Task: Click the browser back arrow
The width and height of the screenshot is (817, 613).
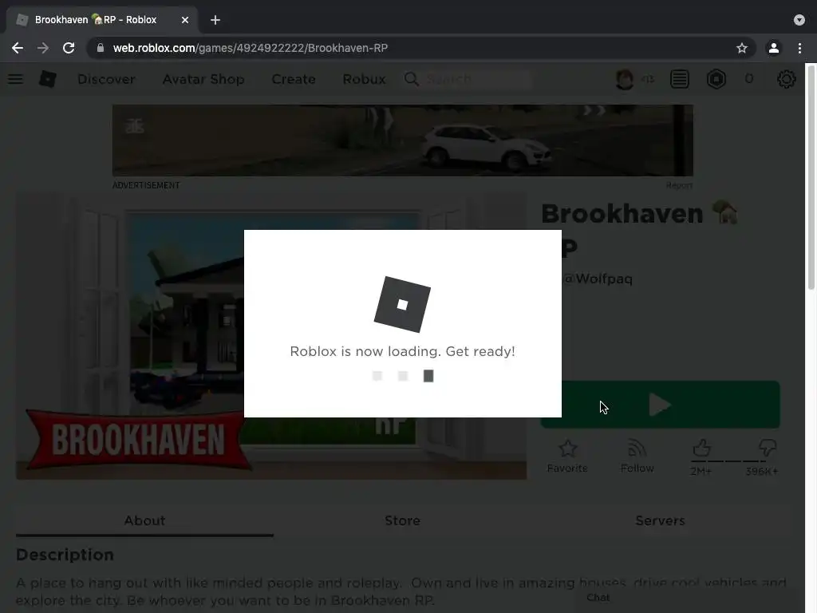Action: pos(18,48)
